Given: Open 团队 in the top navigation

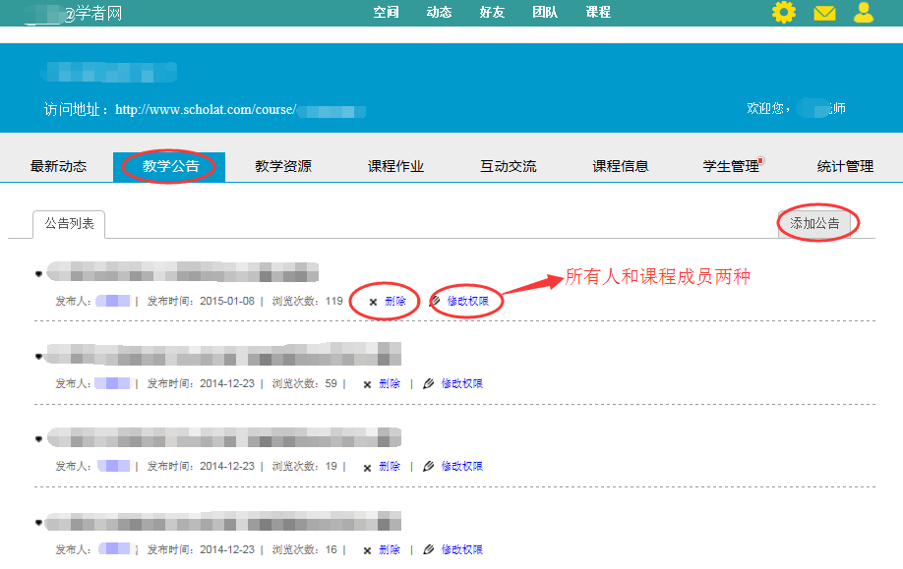Looking at the screenshot, I should (x=545, y=13).
